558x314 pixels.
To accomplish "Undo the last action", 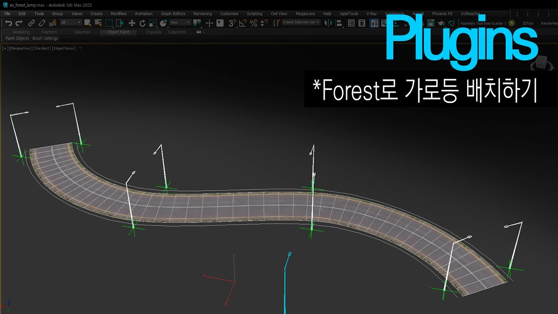I will pos(8,23).
